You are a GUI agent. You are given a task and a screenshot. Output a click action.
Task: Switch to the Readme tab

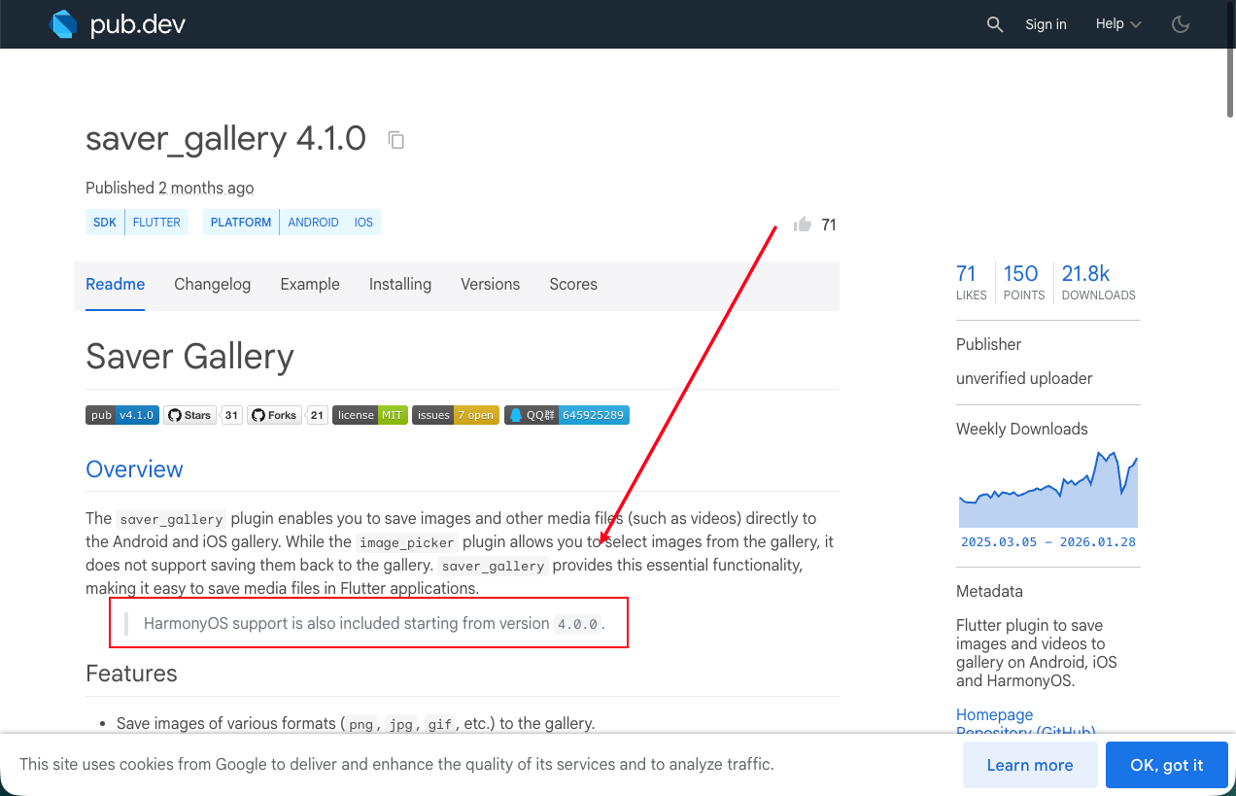point(116,285)
